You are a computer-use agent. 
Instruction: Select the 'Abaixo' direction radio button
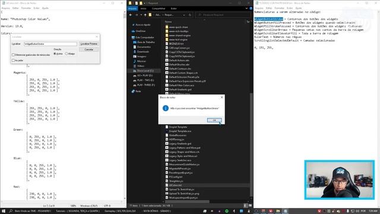pyautogui.click(x=66, y=53)
